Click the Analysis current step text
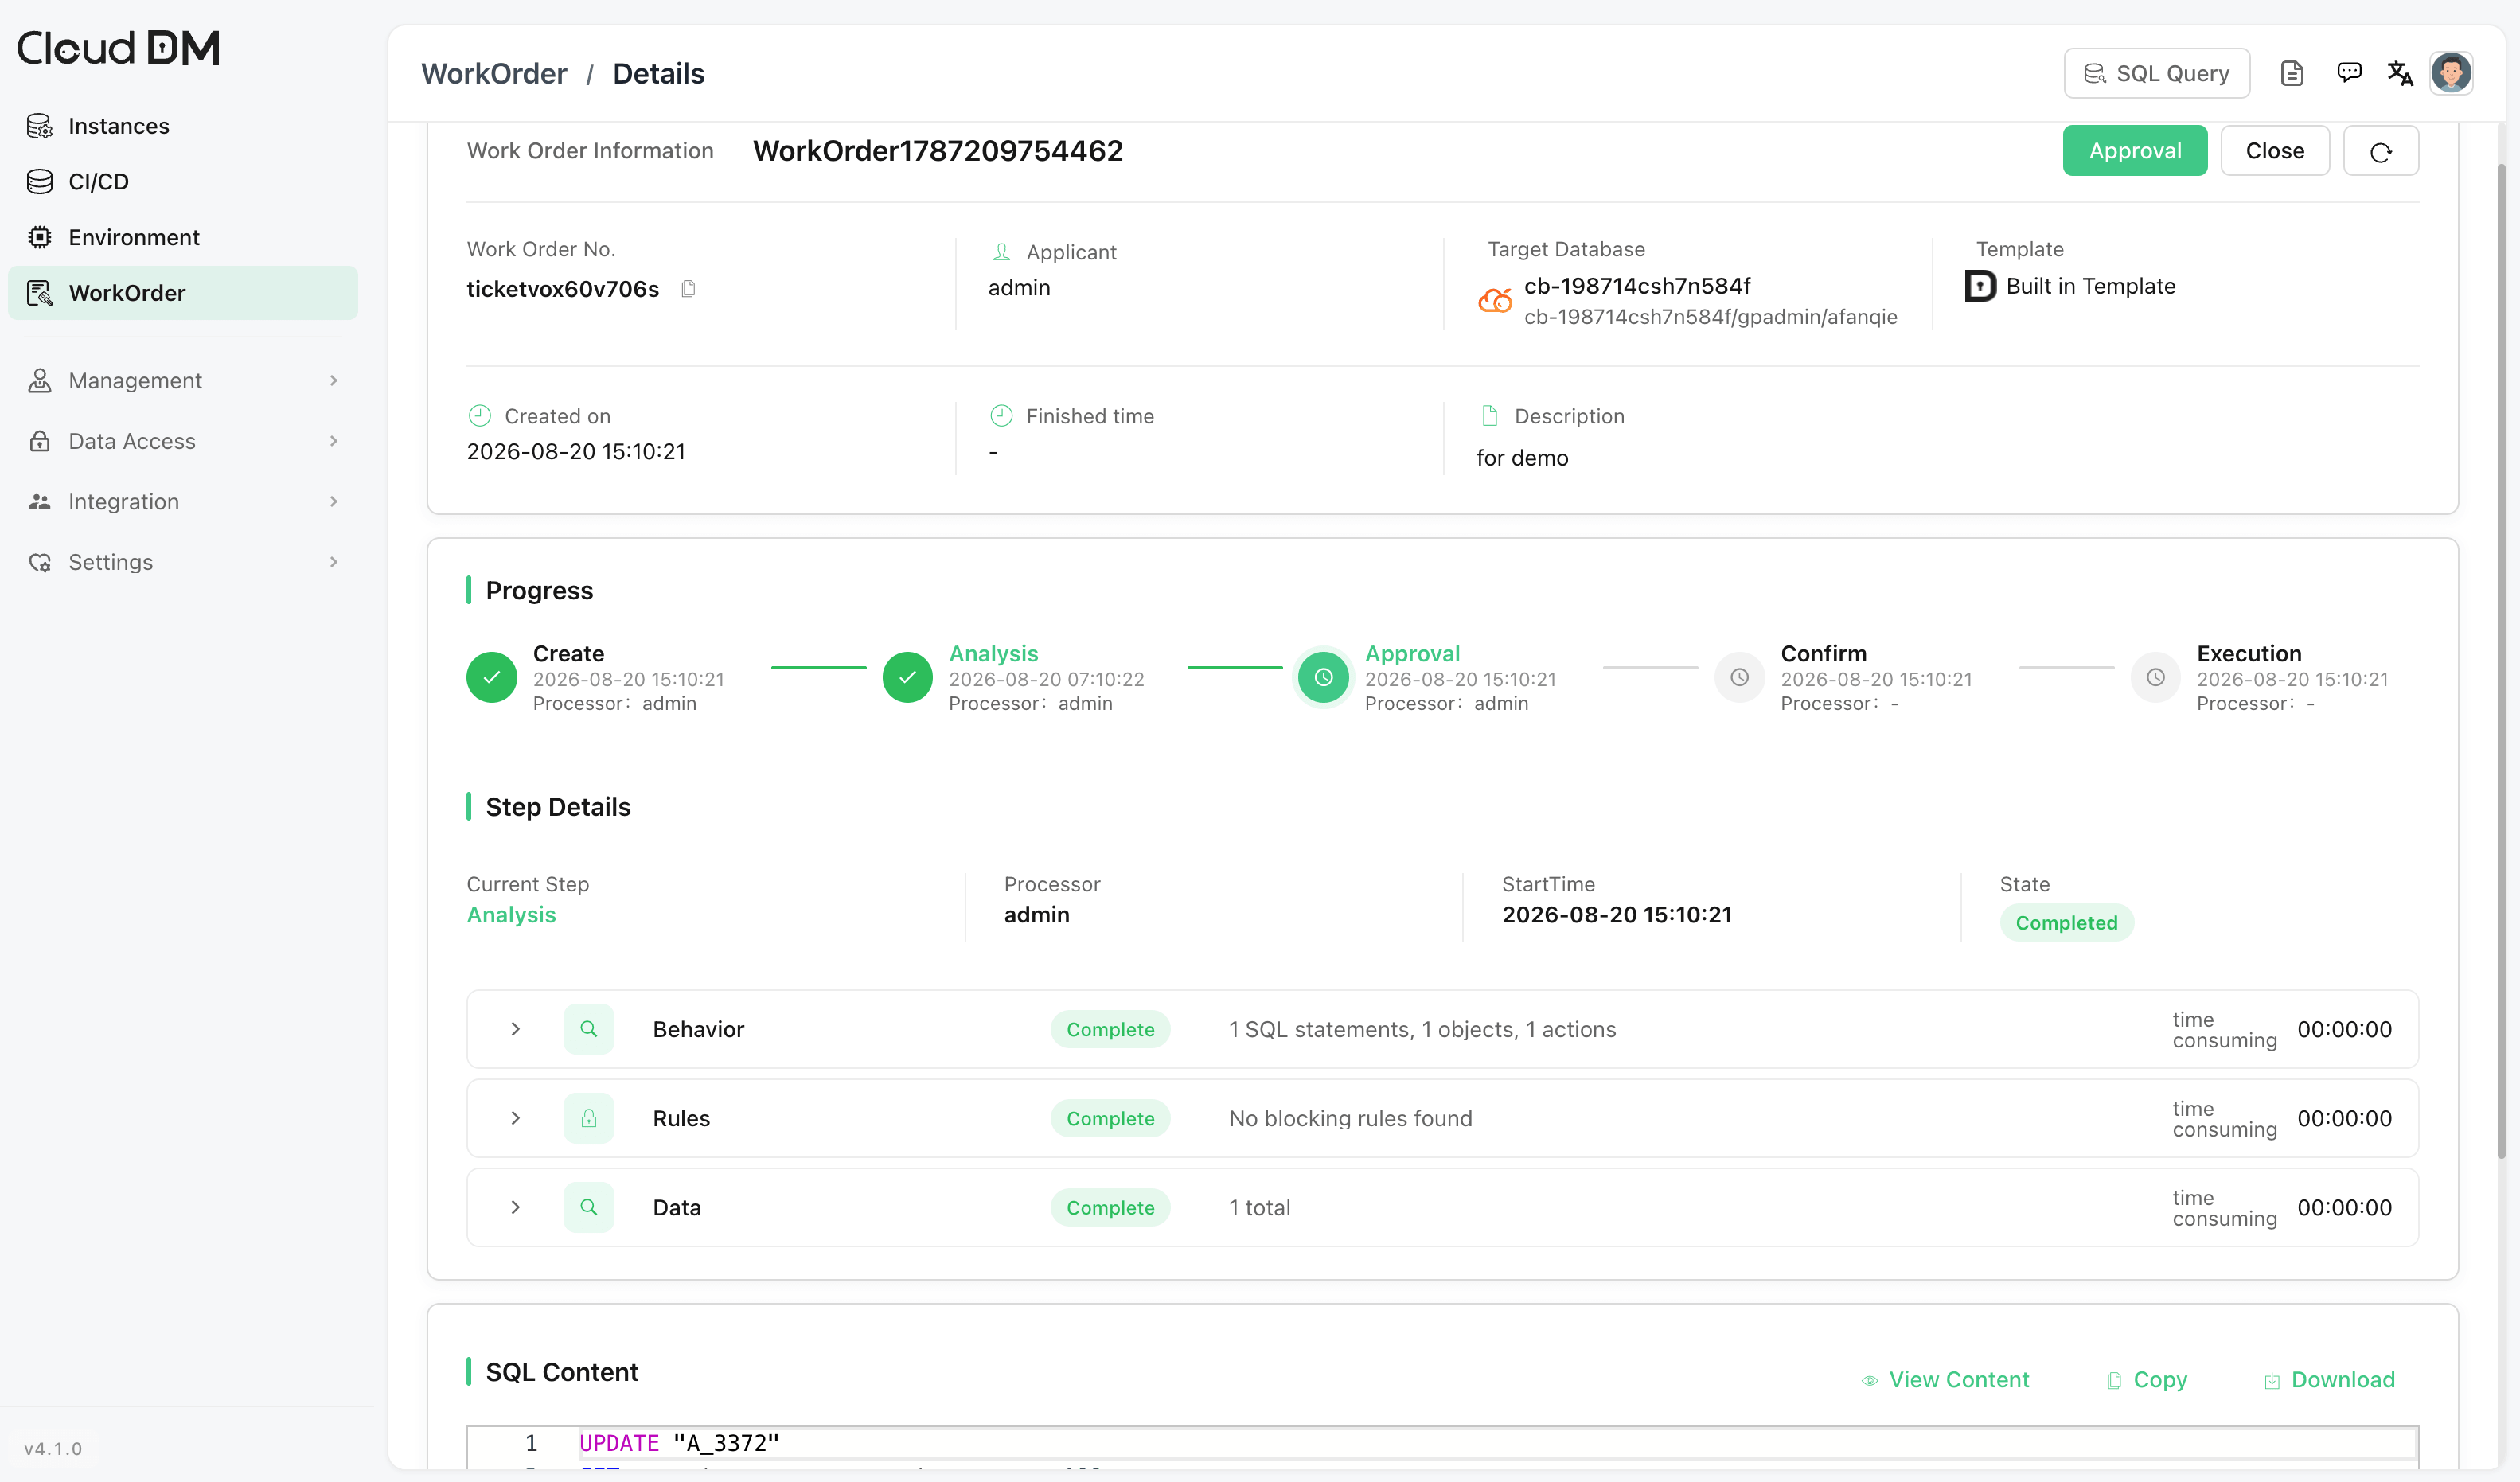This screenshot has height=1482, width=2520. tap(511, 915)
